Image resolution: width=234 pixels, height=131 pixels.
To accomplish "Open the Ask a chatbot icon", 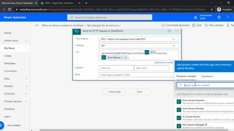I will pos(1,125).
